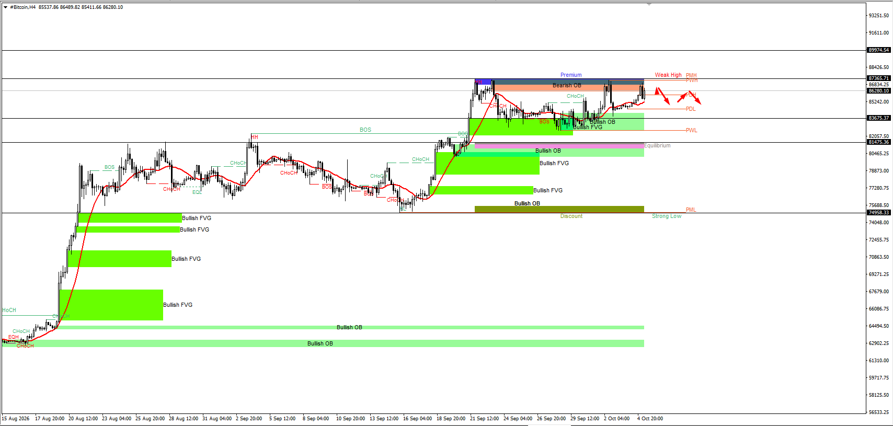Select the Discount zone label
This screenshot has width=893, height=426.
571,216
